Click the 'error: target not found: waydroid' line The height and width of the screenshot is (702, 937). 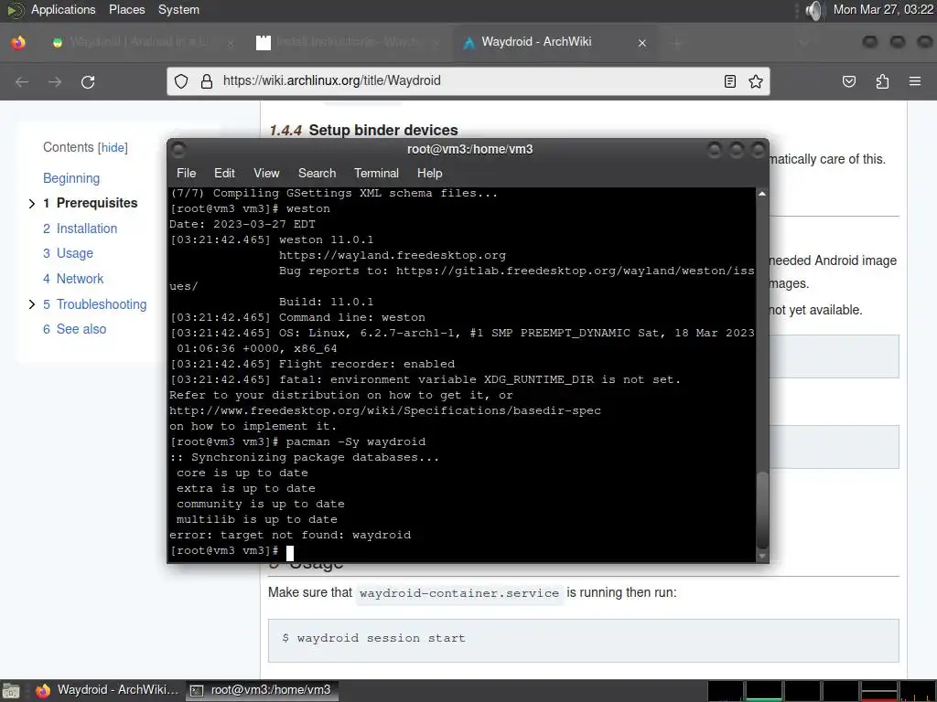pos(290,536)
